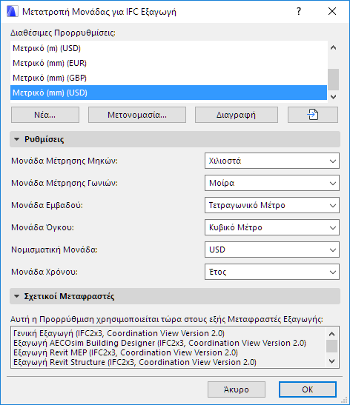Screen dimensions: 350x405
Task: Open the Μονάδα Μέτρησης Γωνιών dropdown
Action: pyautogui.click(x=272, y=183)
